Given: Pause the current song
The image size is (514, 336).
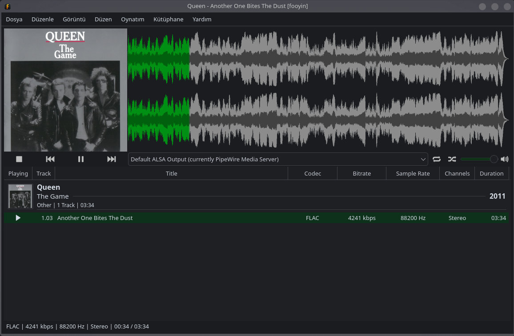Looking at the screenshot, I should point(80,159).
